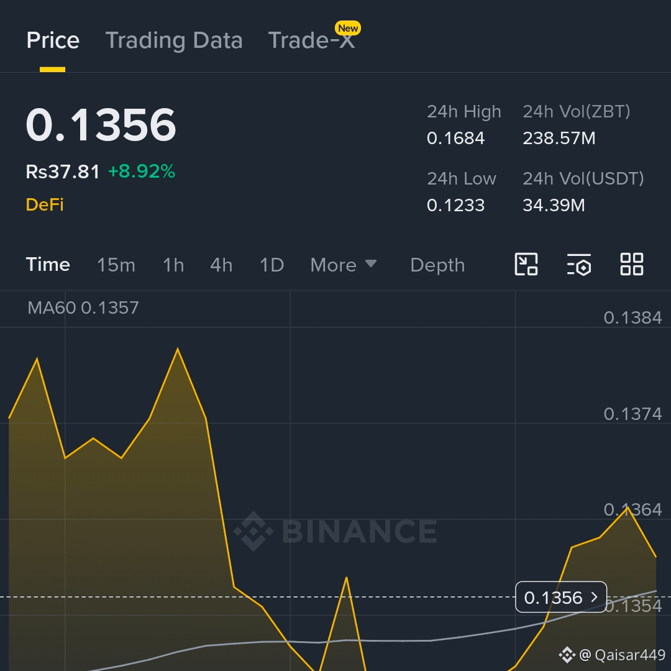Open the Price tab

coord(53,40)
